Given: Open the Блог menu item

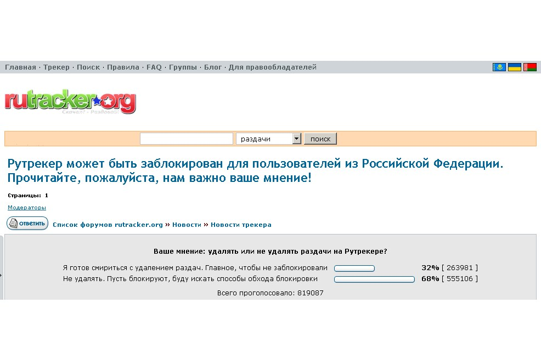Looking at the screenshot, I should (212, 67).
